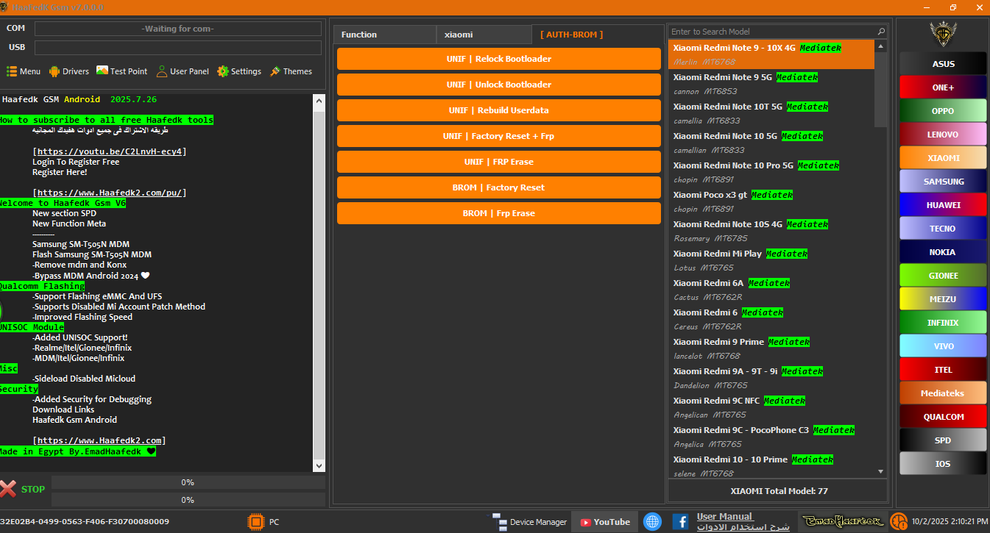Select the SAMSUNG brand swatch
Image resolution: width=990 pixels, height=533 pixels.
(943, 182)
